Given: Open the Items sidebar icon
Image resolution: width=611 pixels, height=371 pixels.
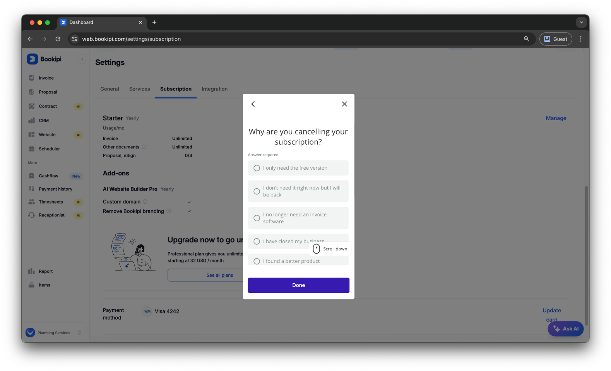Looking at the screenshot, I should click(x=32, y=285).
